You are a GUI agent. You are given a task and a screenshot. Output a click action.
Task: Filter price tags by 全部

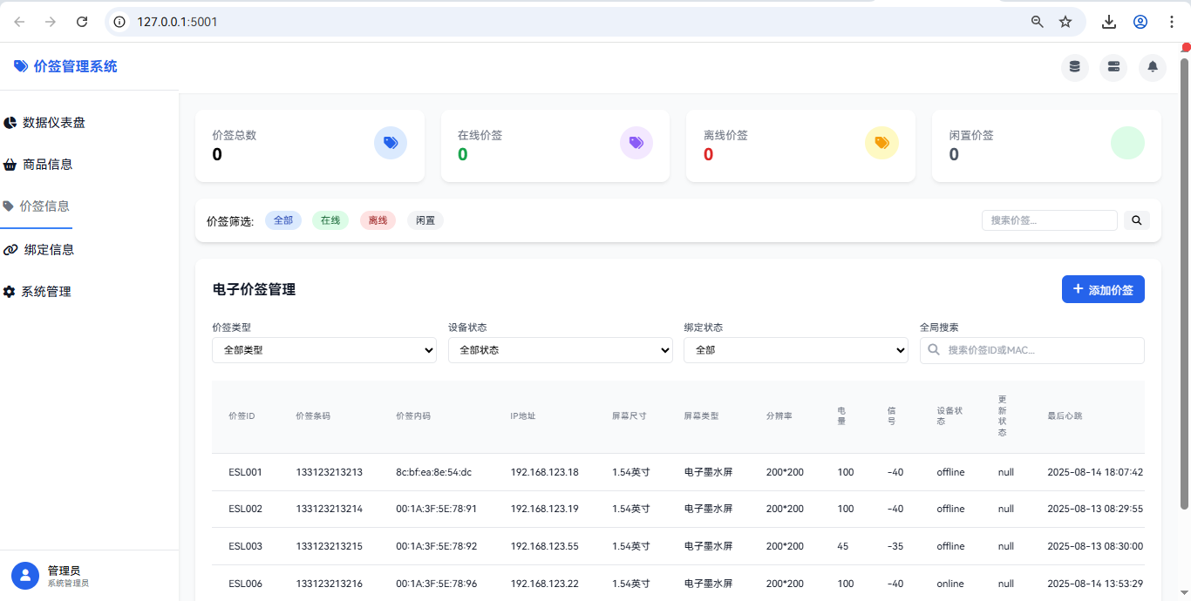pyautogui.click(x=283, y=220)
